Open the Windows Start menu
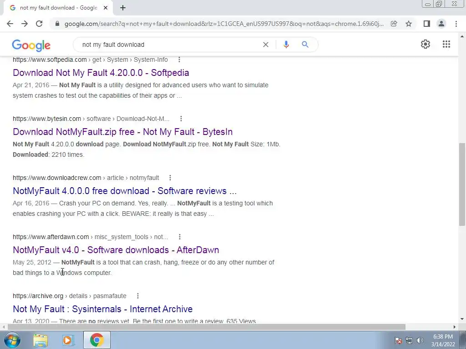 click(12, 340)
